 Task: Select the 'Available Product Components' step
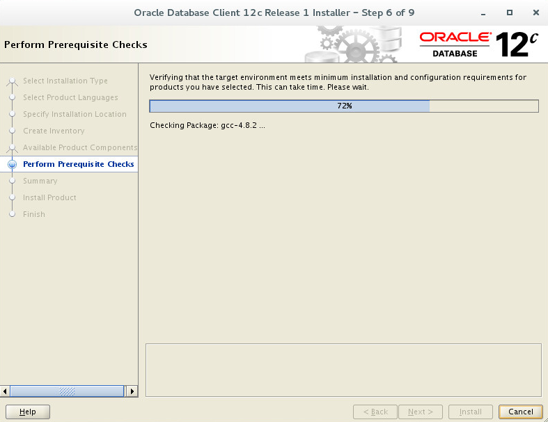tap(80, 147)
